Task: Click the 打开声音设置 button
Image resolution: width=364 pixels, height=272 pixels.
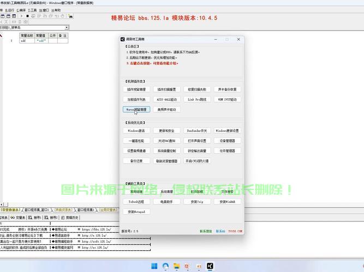Action: tap(197, 141)
